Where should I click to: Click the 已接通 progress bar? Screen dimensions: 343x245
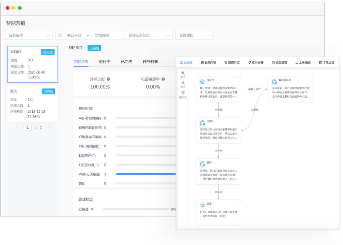(136, 209)
